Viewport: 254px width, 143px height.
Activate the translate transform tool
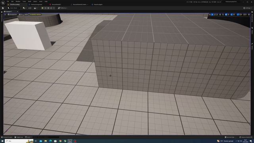click(x=212, y=15)
